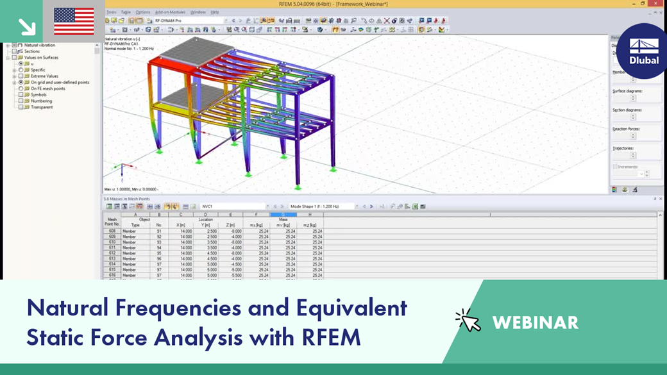Click the color scale icon at right of second toolbar

(442, 29)
